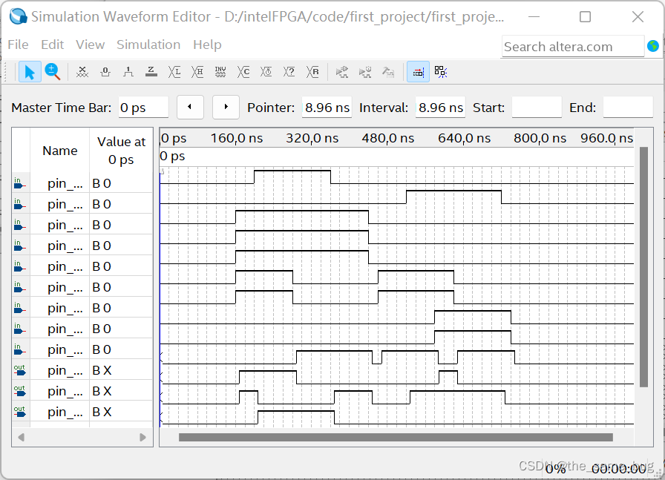Maximize the Simulation Waveform Editor window
The image size is (665, 480).
pyautogui.click(x=586, y=17)
